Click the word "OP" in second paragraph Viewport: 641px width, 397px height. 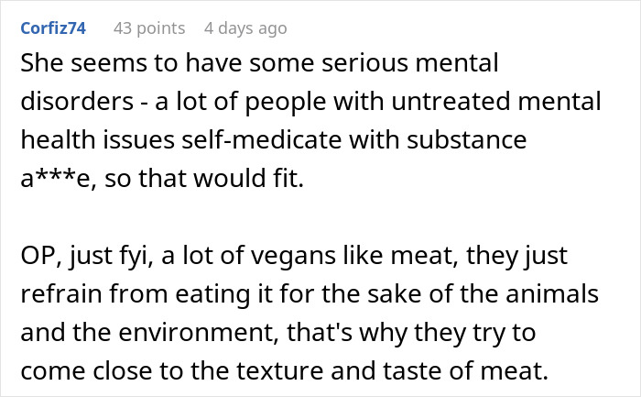[x=33, y=258]
